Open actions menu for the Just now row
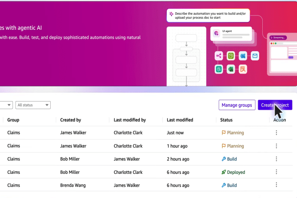The height and width of the screenshot is (198, 297). pyautogui.click(x=276, y=133)
